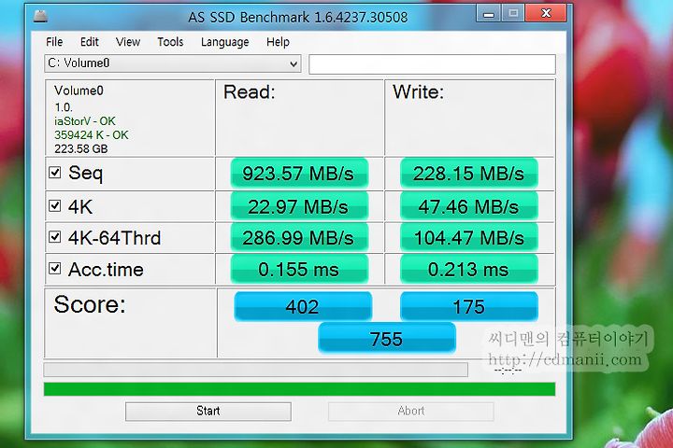
Task: Click the 223.58 GB capacity text
Action: 80,148
